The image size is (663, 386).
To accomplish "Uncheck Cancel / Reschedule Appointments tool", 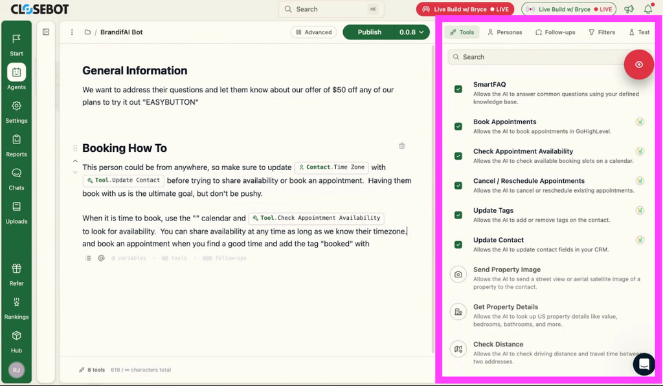I will pos(458,186).
